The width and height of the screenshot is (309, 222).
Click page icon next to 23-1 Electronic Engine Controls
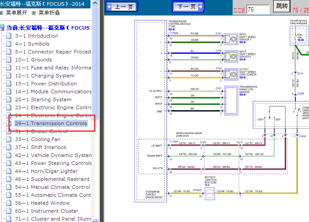coord(9,107)
